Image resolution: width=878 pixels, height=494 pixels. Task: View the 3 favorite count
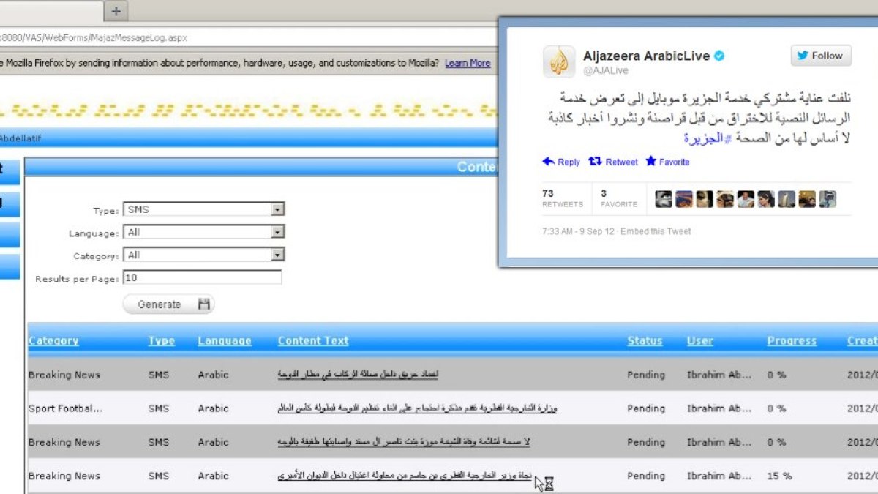point(619,198)
